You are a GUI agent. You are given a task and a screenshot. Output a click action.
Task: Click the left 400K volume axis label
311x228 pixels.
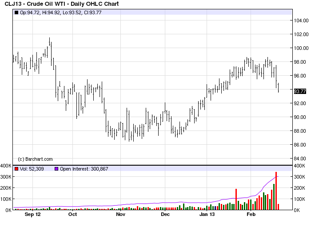click(x=6, y=166)
